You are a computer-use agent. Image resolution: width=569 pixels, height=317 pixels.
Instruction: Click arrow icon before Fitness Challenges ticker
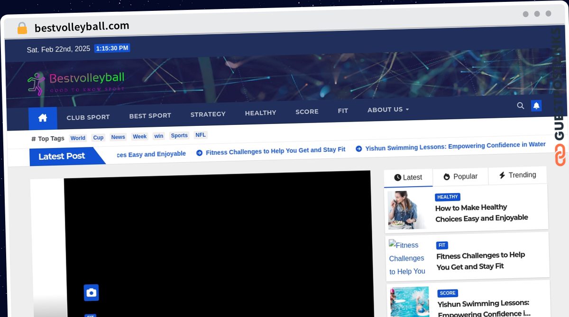(x=200, y=152)
